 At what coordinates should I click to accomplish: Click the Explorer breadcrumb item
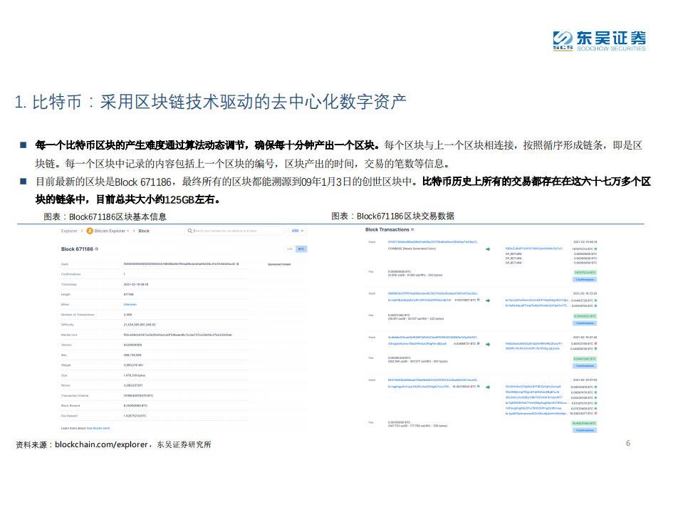tap(68, 230)
